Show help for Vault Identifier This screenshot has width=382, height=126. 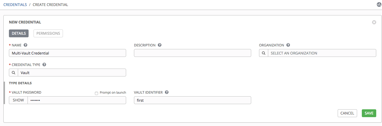coord(167,92)
